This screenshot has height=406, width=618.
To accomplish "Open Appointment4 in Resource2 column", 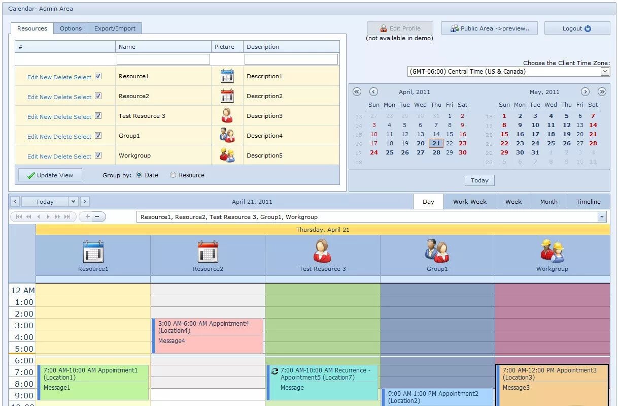I will [x=208, y=335].
